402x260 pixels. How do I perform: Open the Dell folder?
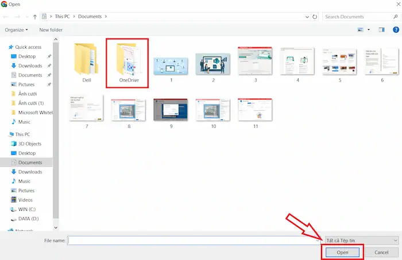click(87, 63)
